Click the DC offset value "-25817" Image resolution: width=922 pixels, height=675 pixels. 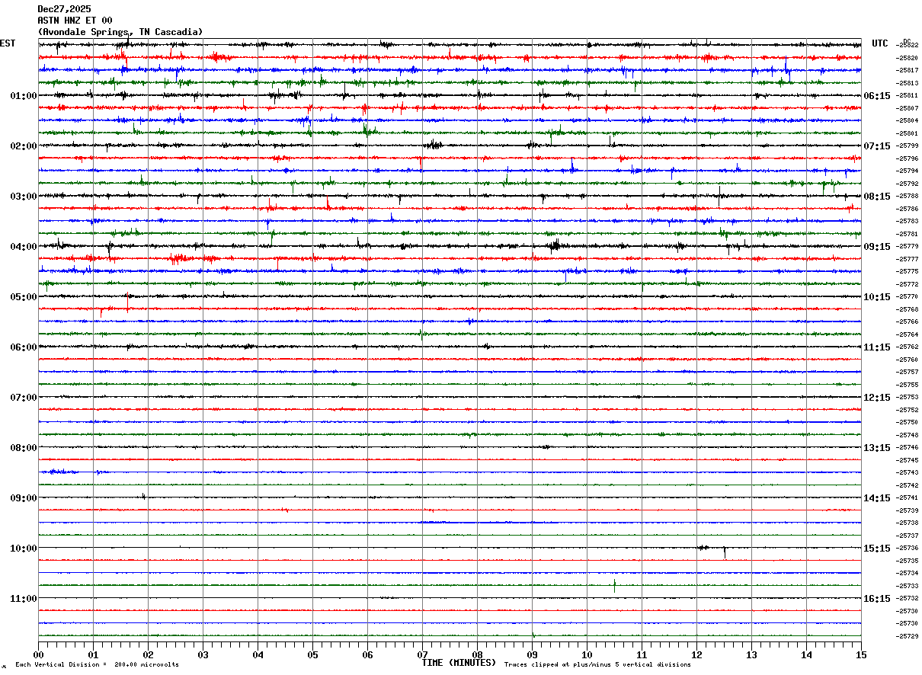click(907, 71)
